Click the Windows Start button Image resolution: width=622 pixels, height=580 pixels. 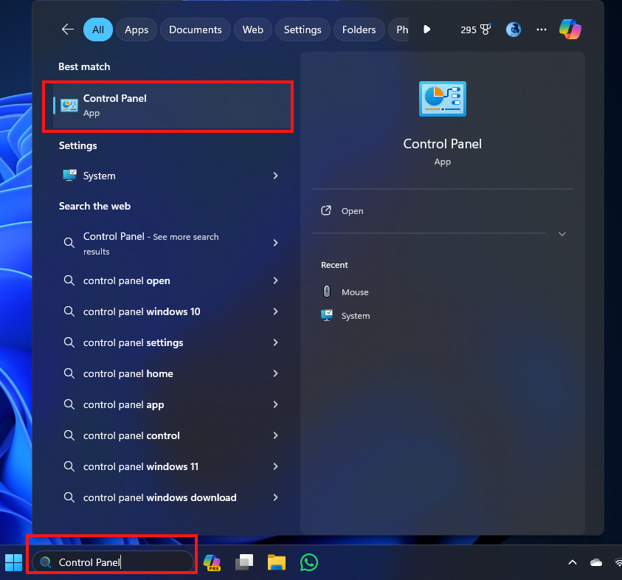(13, 562)
